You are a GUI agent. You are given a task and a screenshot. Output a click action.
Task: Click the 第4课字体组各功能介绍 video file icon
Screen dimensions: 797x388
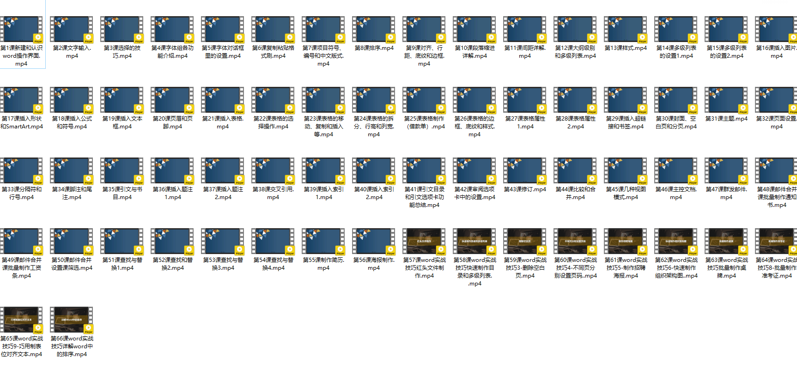coord(172,30)
